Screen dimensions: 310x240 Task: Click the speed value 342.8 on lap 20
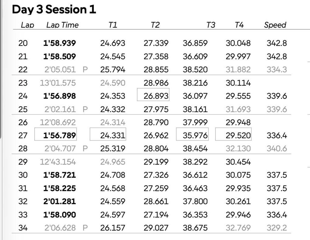[x=277, y=43]
